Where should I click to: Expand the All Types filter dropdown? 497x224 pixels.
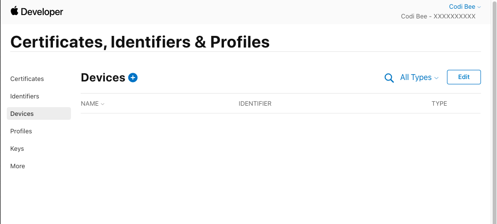pos(419,78)
